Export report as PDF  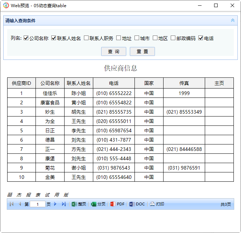pyautogui.click(x=117, y=204)
